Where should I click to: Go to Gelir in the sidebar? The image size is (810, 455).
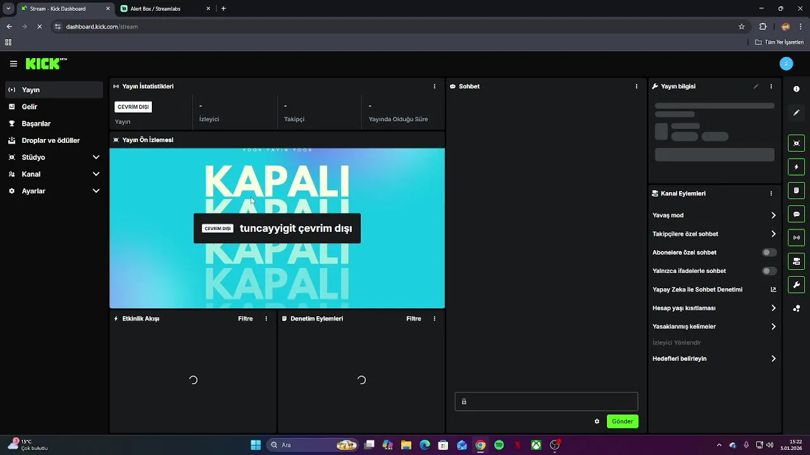pos(54,107)
